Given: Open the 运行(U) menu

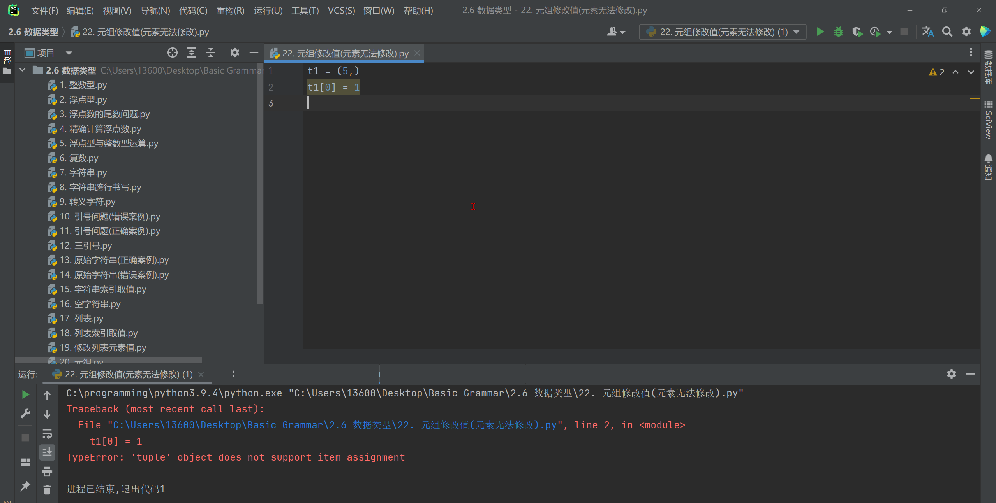Looking at the screenshot, I should (x=268, y=11).
